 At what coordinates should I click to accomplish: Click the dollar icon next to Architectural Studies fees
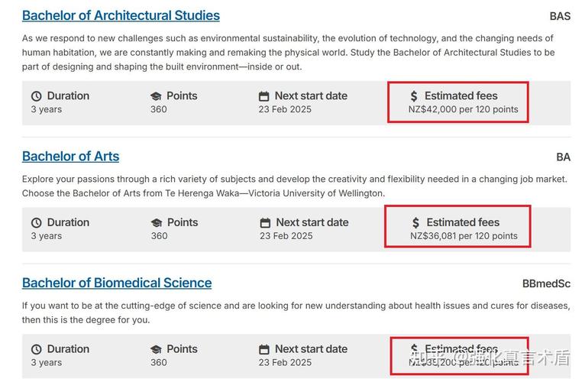(414, 96)
